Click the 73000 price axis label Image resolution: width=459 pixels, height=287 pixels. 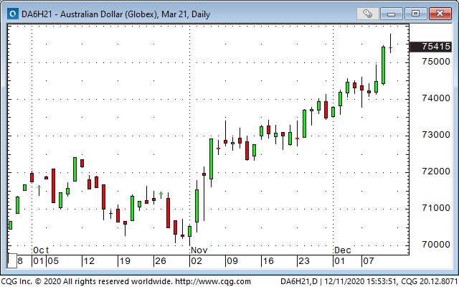tap(436, 135)
